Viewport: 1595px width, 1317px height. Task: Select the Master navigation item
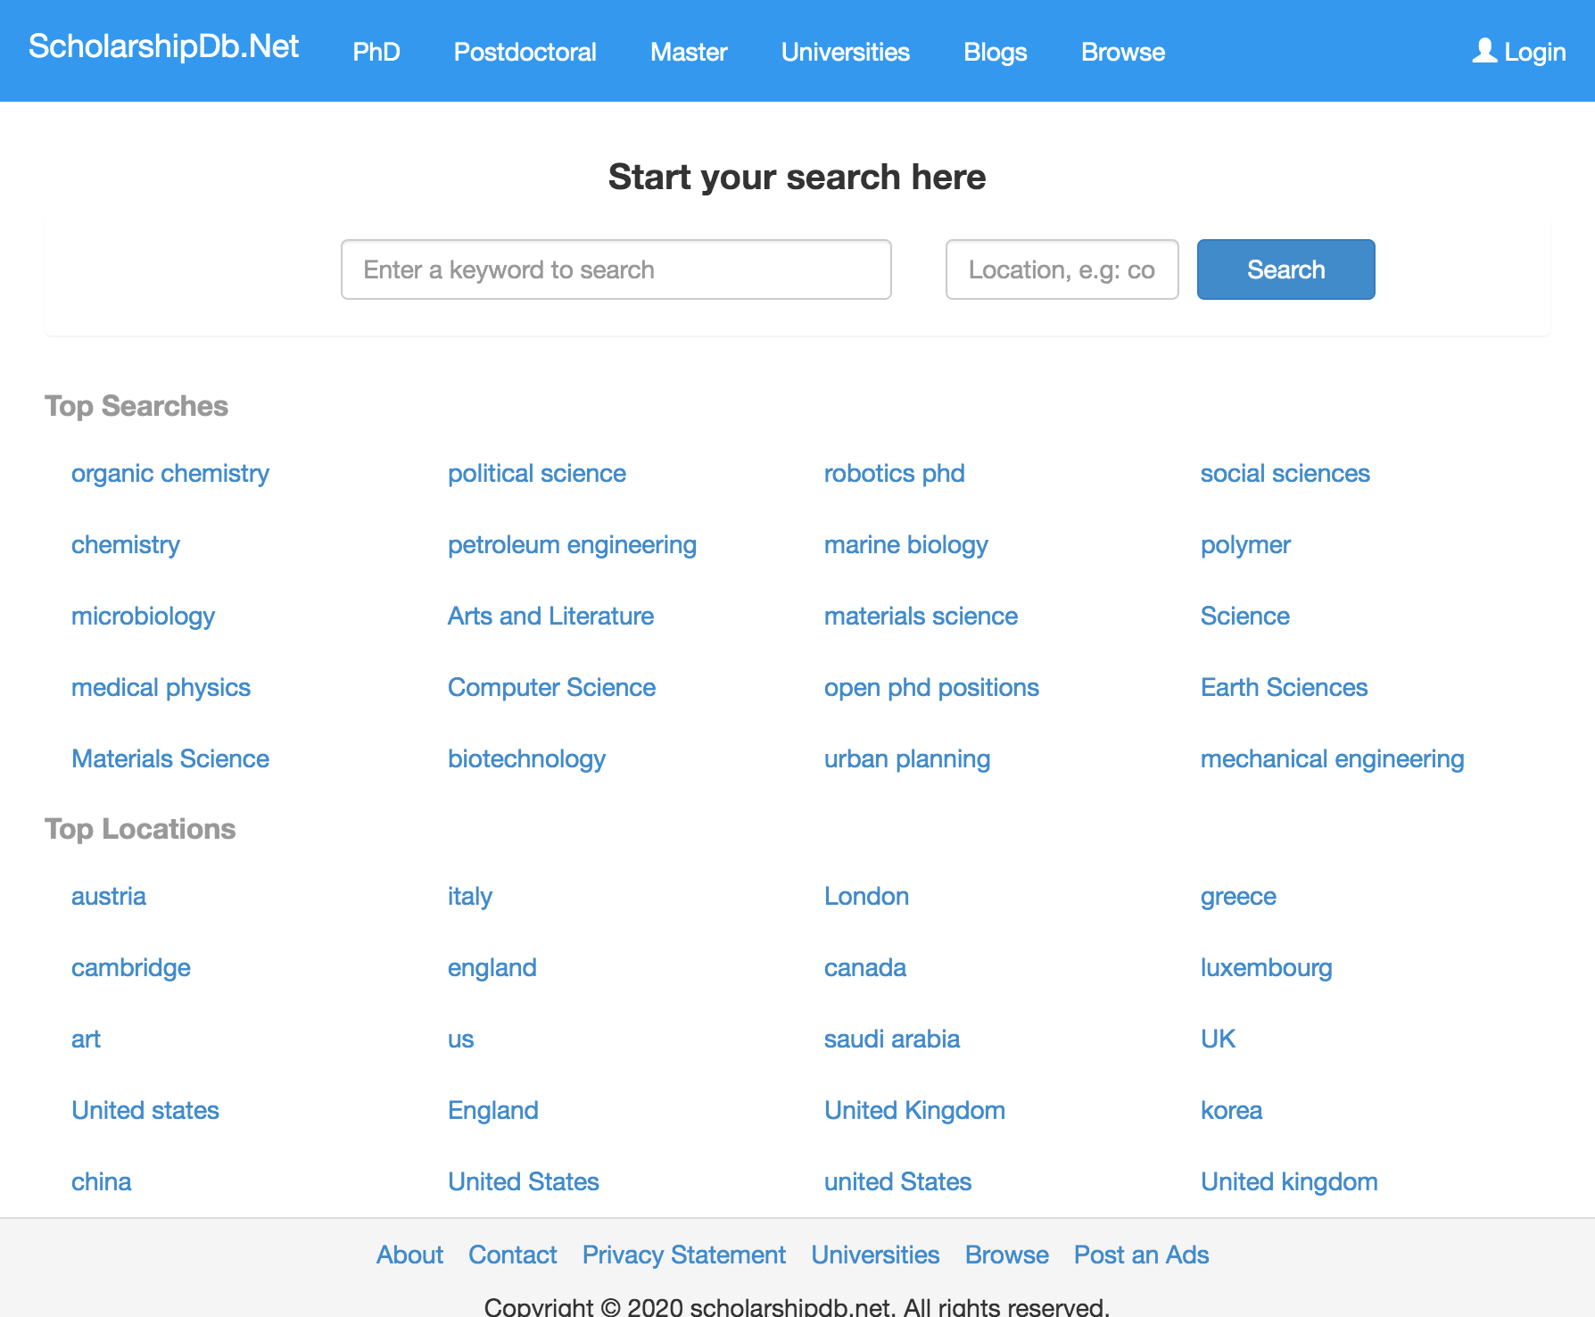tap(688, 52)
